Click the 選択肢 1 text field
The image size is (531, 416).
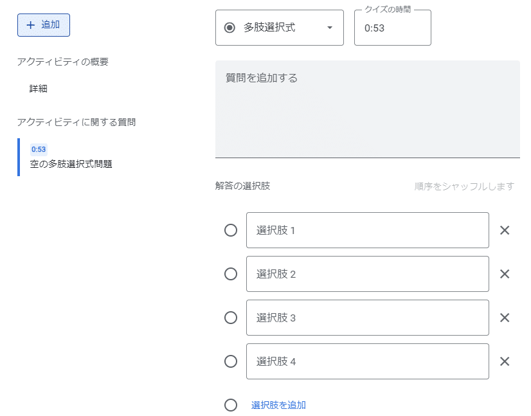click(x=368, y=230)
